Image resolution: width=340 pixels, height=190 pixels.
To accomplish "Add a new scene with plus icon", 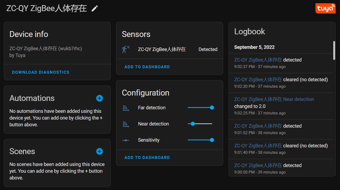I will [x=100, y=151].
